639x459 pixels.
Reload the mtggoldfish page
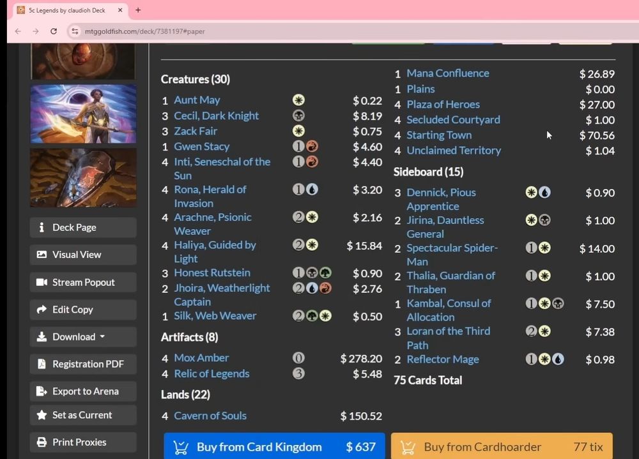(x=54, y=31)
